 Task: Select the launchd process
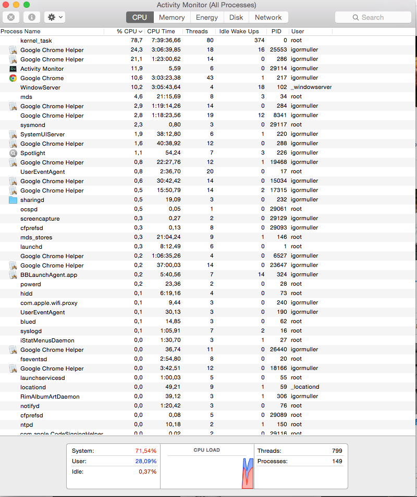[207, 246]
